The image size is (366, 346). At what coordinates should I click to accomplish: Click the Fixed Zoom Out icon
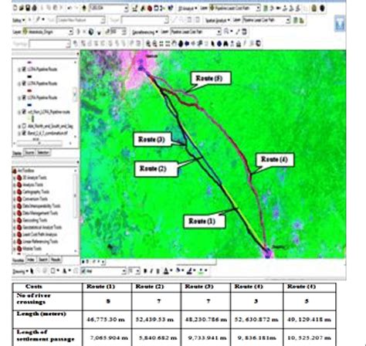click(x=168, y=44)
